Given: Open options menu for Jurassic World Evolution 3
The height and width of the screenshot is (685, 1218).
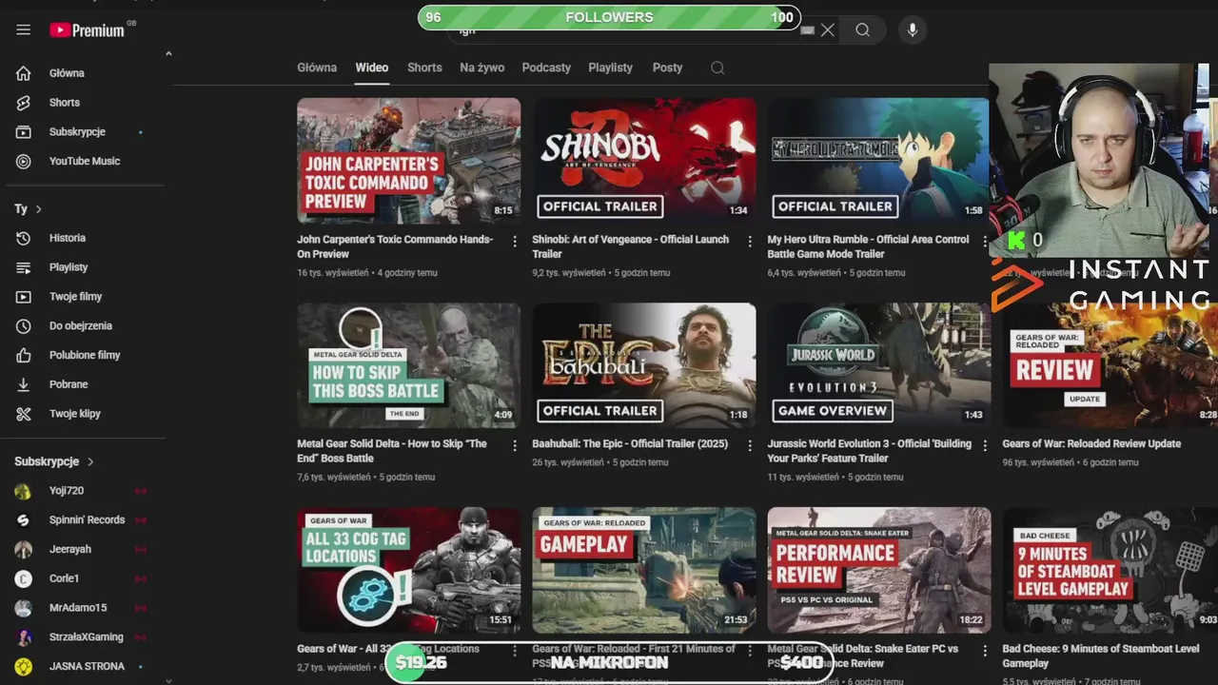Looking at the screenshot, I should click(985, 445).
